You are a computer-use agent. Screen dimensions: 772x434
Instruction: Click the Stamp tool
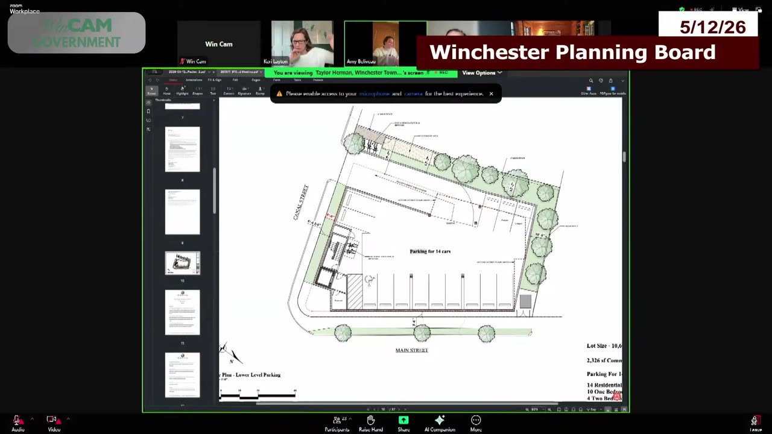coord(260,91)
